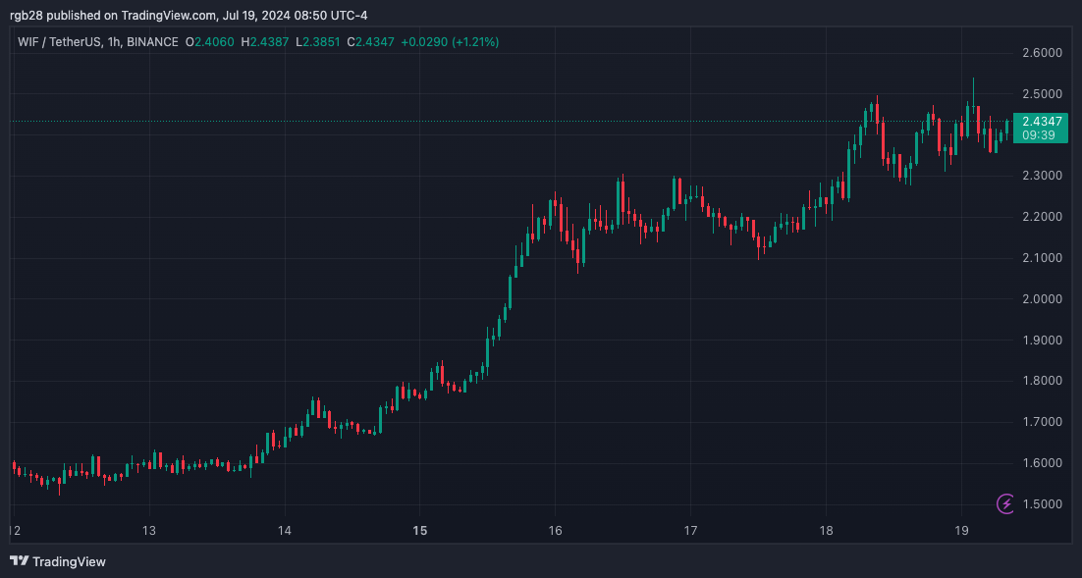Select the current price label 2.4347
This screenshot has height=578, width=1082.
click(x=1042, y=122)
